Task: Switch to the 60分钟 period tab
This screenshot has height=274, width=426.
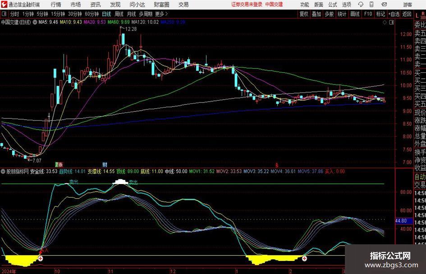Action: (x=92, y=14)
